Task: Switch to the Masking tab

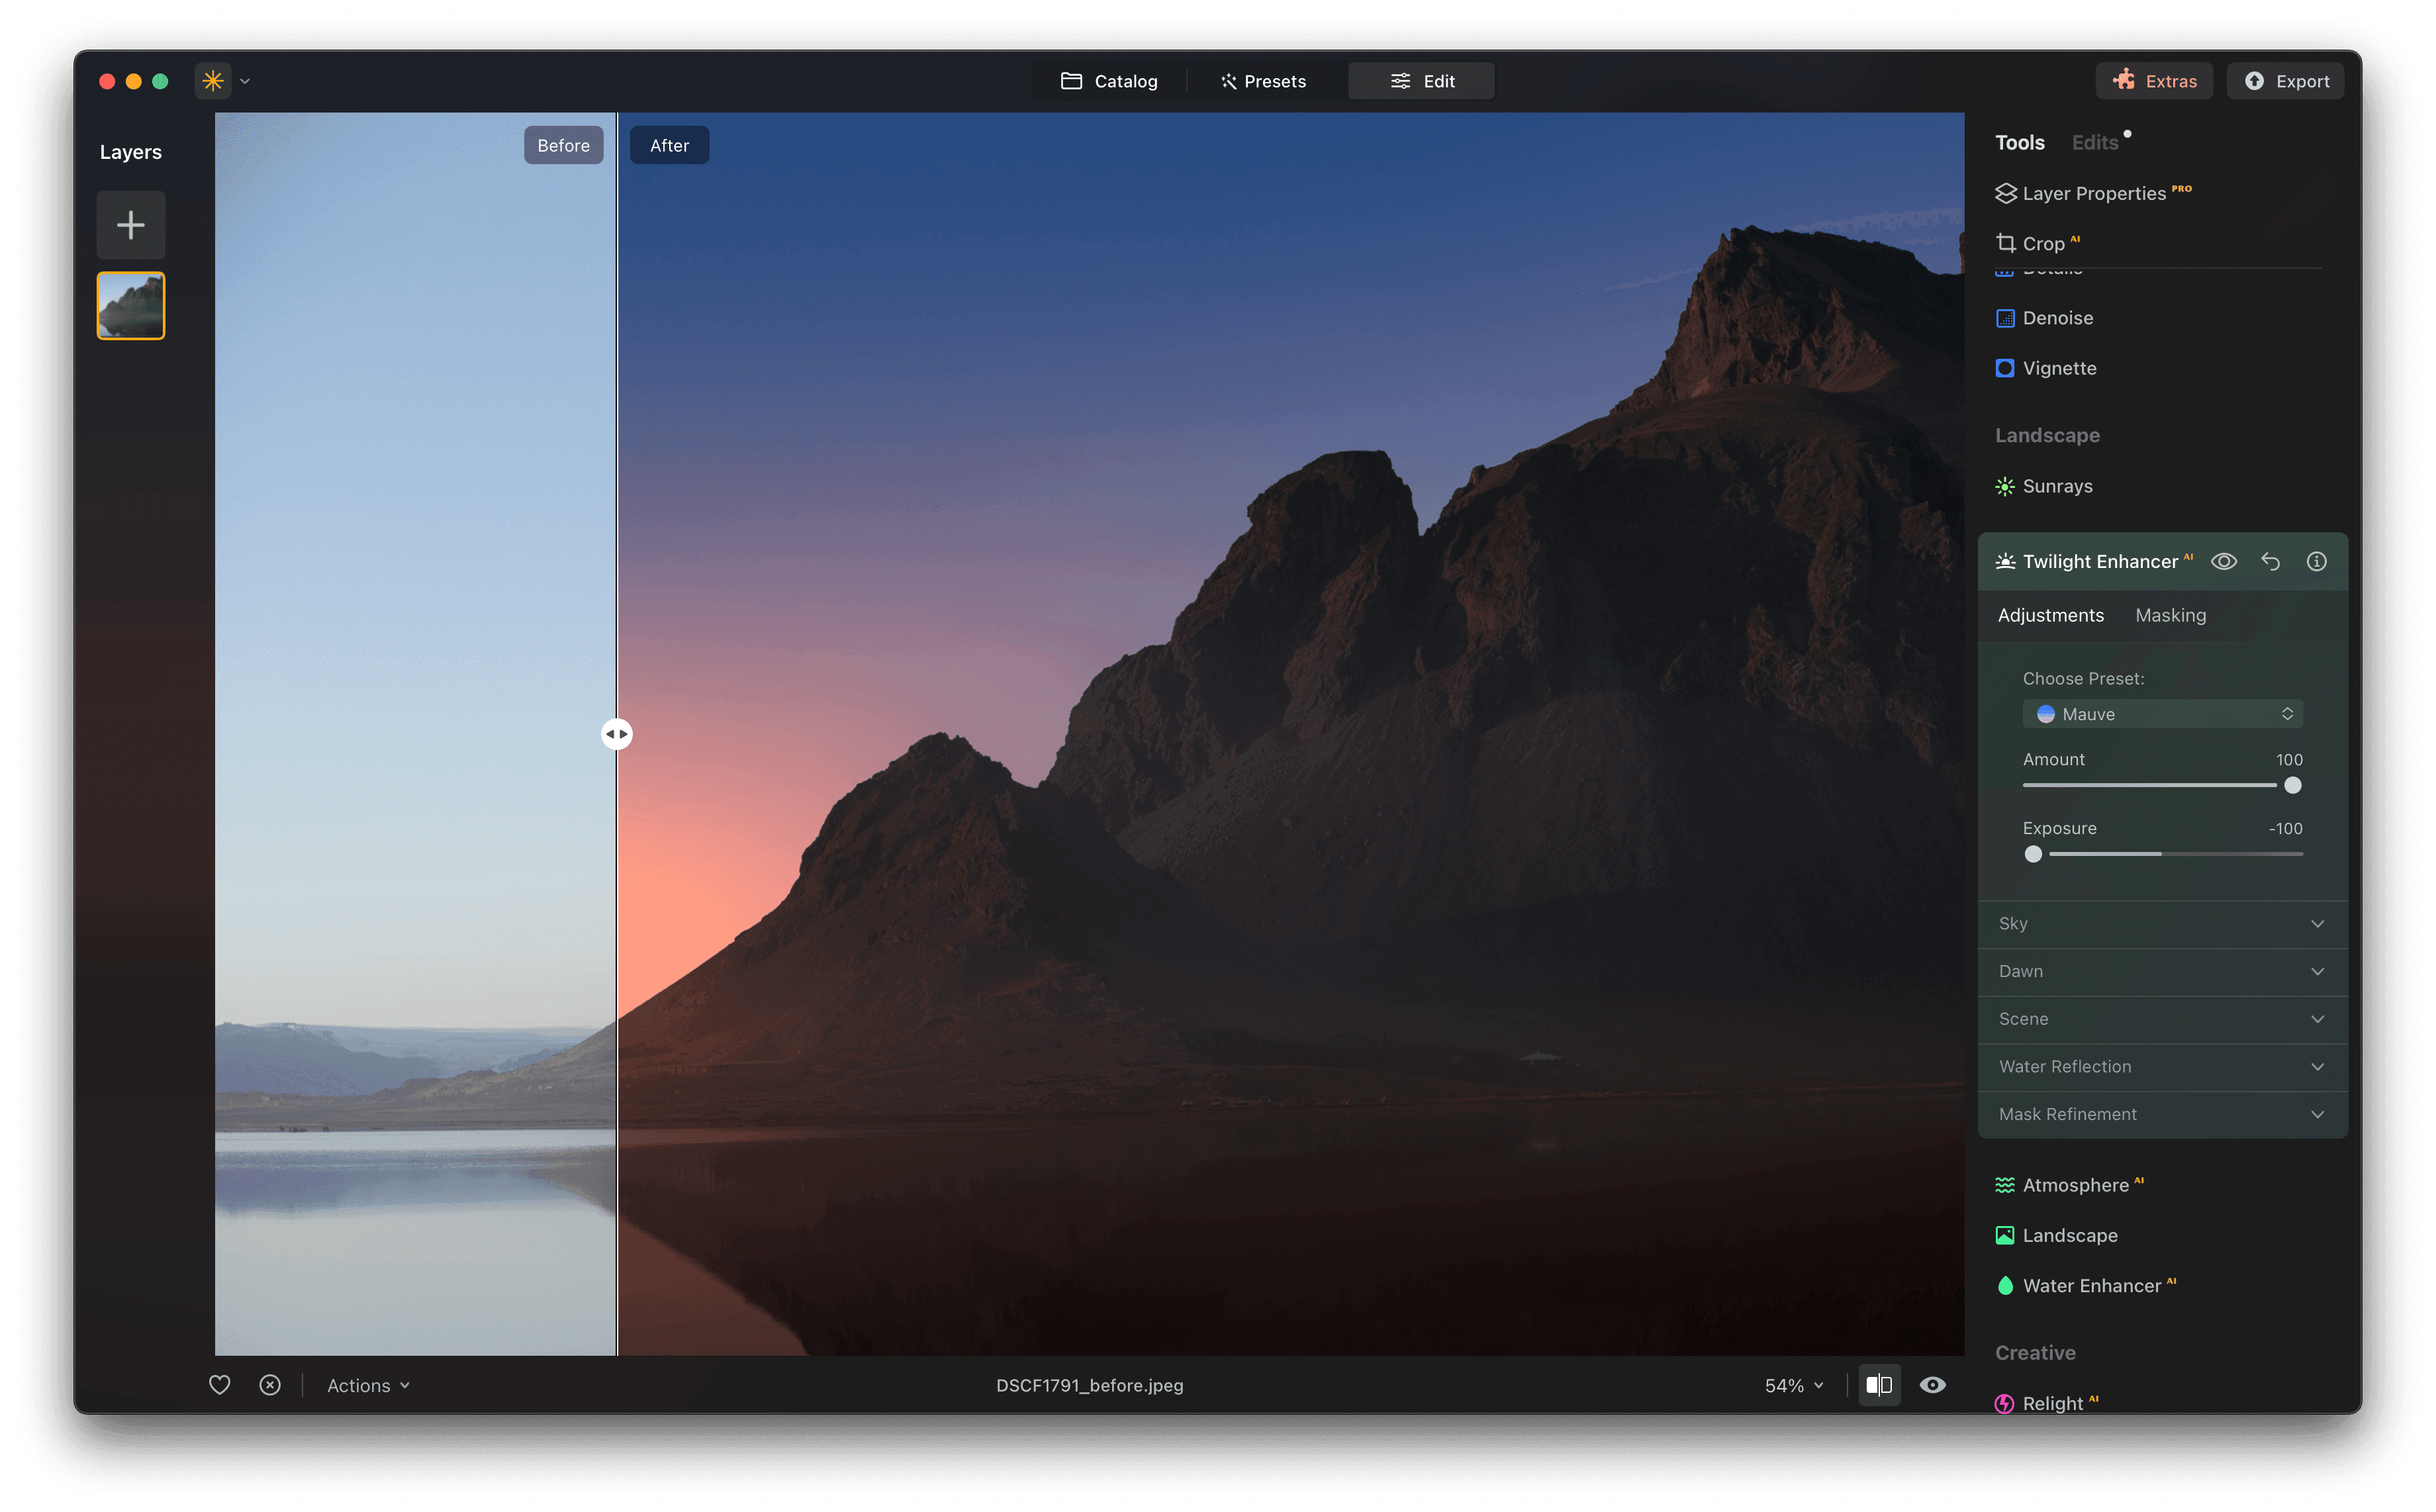Action: pos(2170,615)
